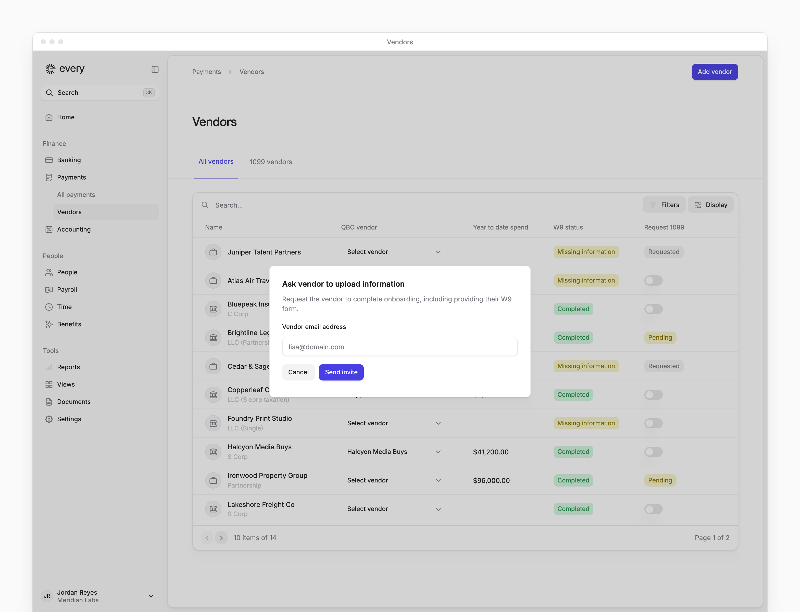The height and width of the screenshot is (612, 800).
Task: Click the Documents file icon
Action: [x=49, y=402]
